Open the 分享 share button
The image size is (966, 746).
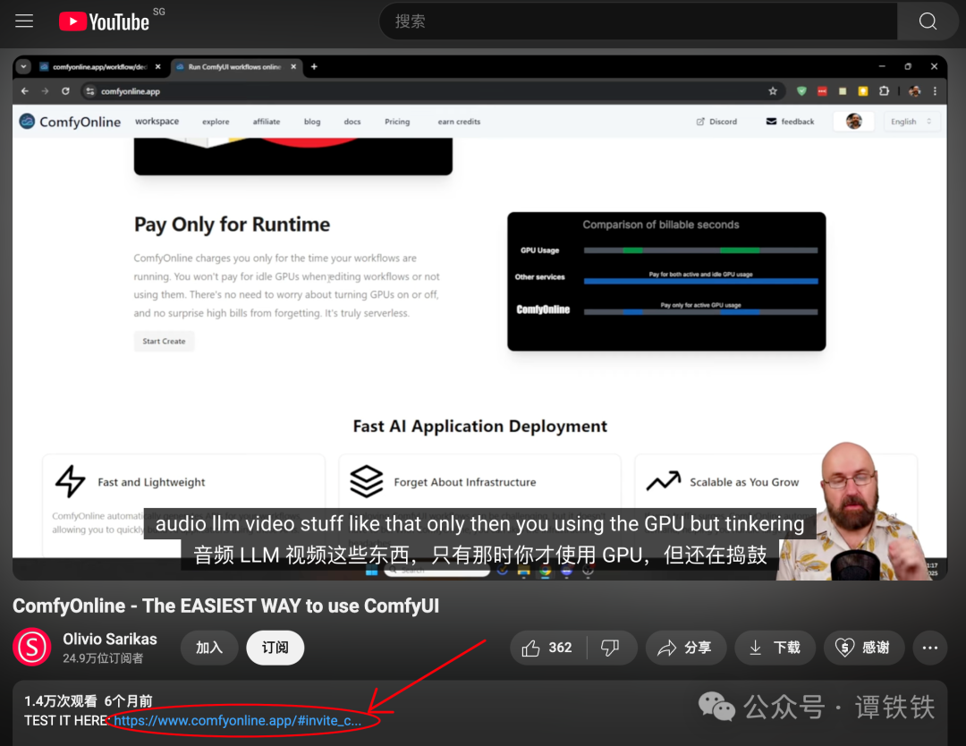685,648
